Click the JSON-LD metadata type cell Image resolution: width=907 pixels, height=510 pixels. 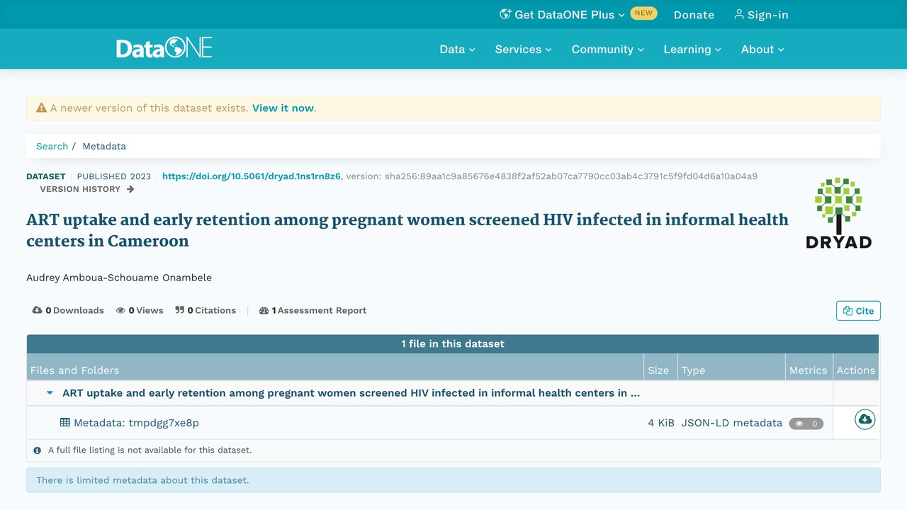click(x=732, y=423)
